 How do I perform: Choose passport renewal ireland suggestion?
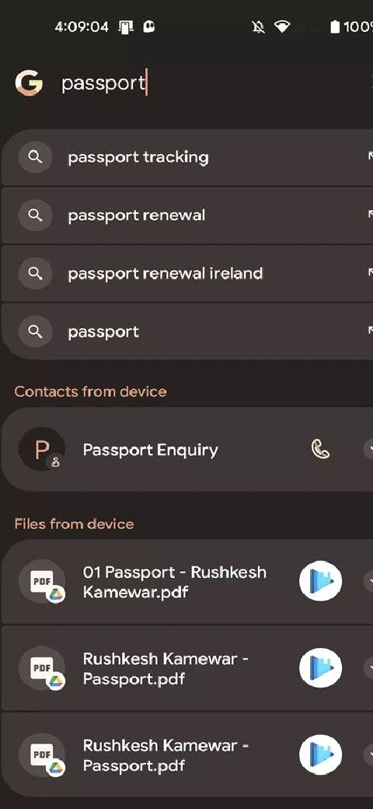click(186, 274)
